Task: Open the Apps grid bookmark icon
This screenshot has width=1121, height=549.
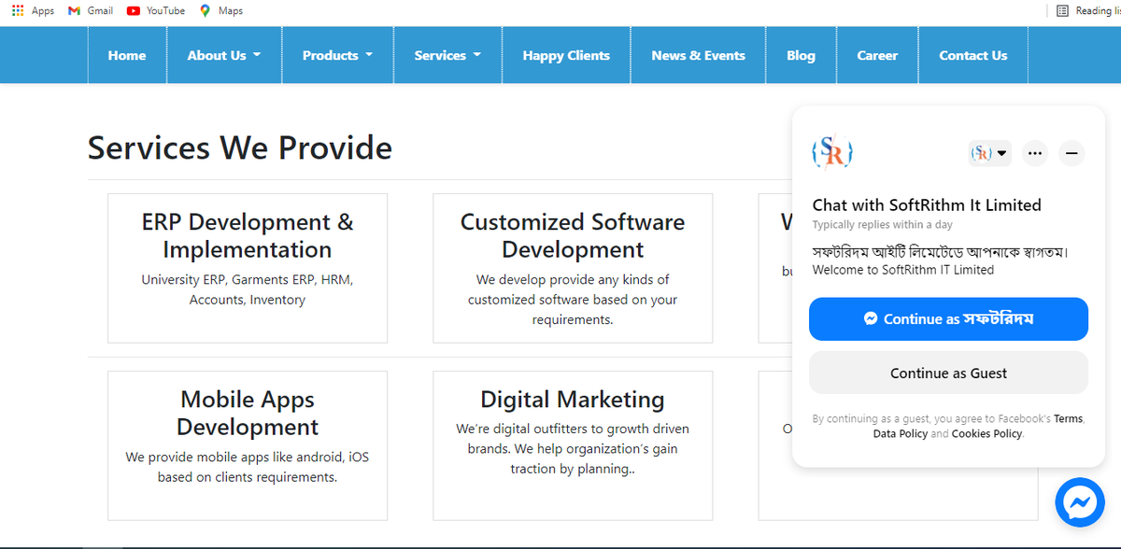Action: (x=18, y=10)
